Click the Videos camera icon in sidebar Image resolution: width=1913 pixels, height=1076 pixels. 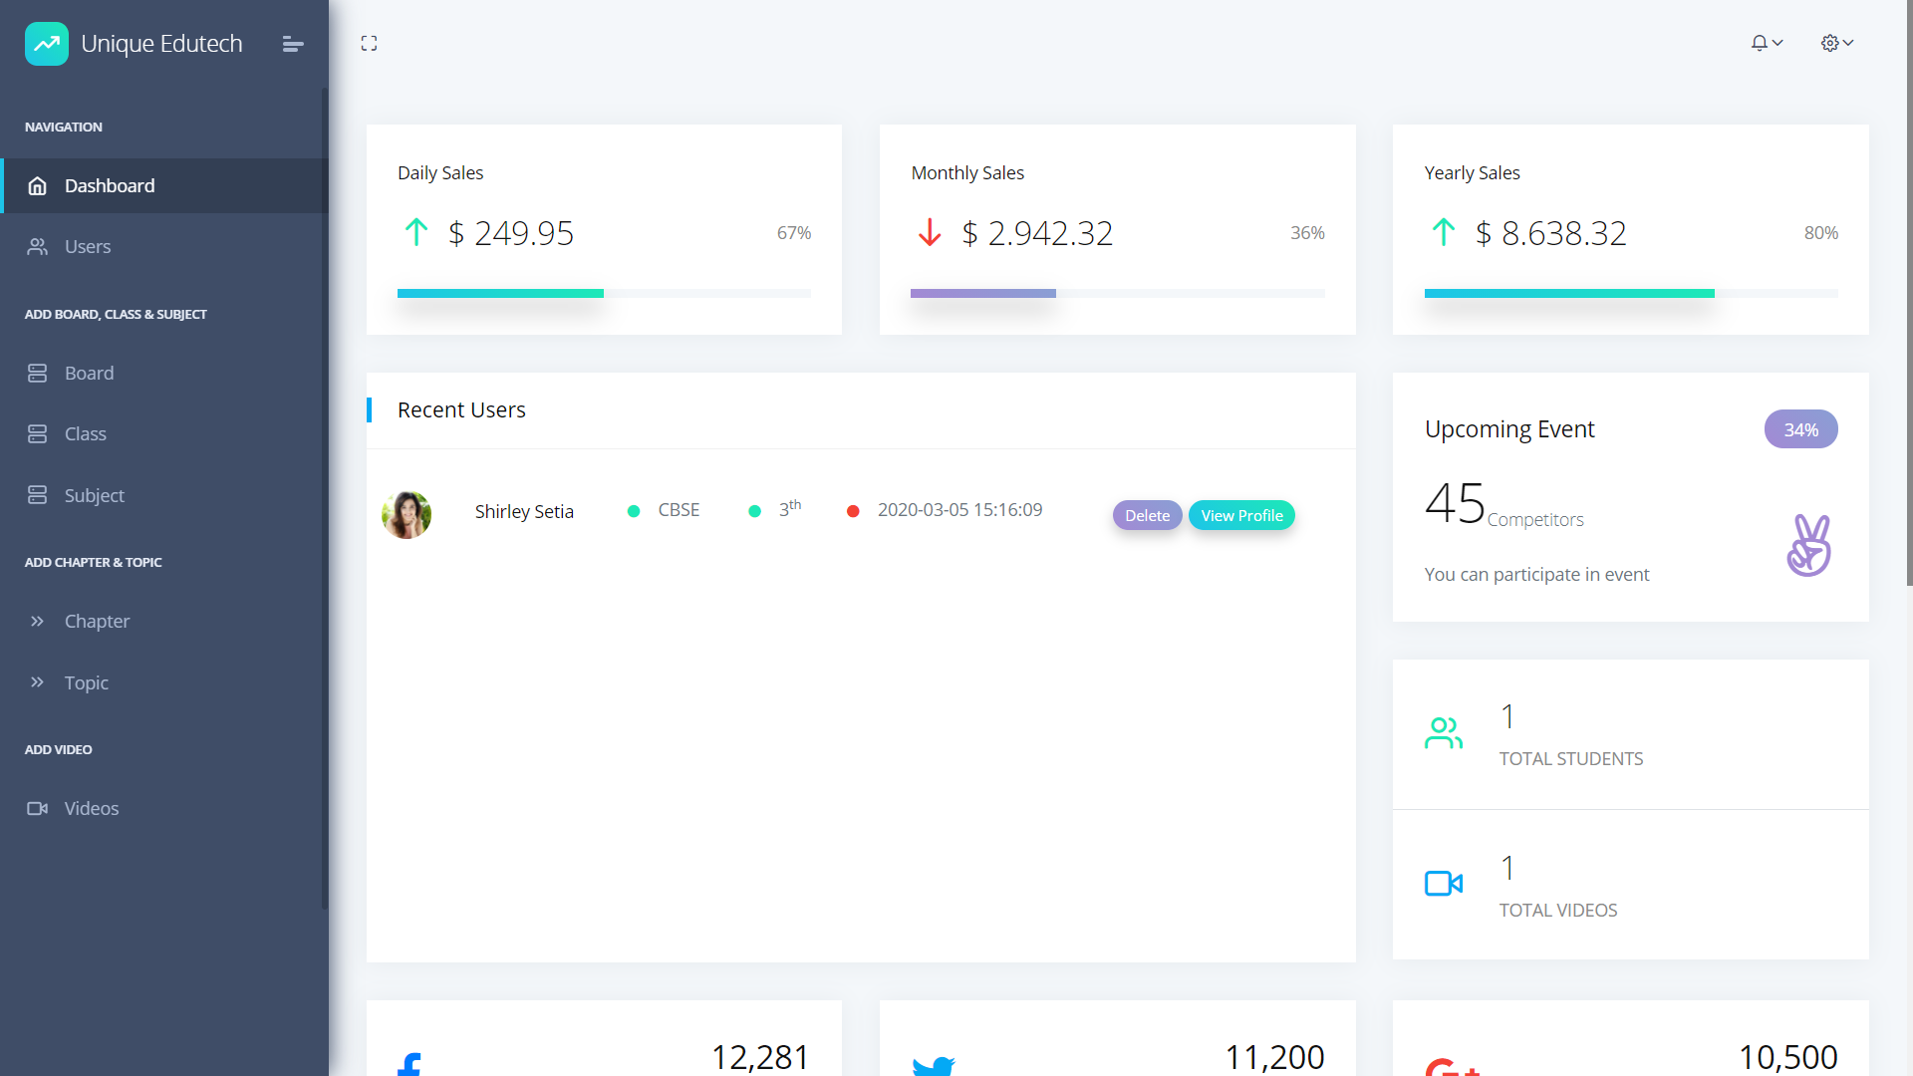pyautogui.click(x=38, y=808)
